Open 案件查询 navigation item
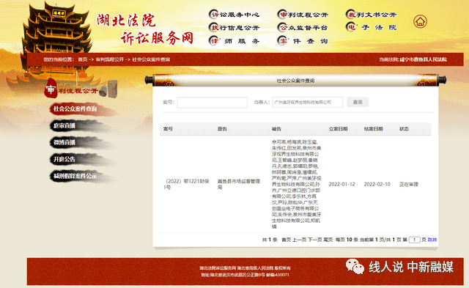The image size is (469, 288). (303, 41)
